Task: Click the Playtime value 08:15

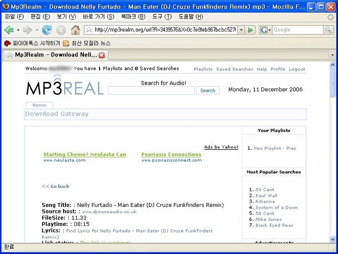Action: pyautogui.click(x=82, y=224)
